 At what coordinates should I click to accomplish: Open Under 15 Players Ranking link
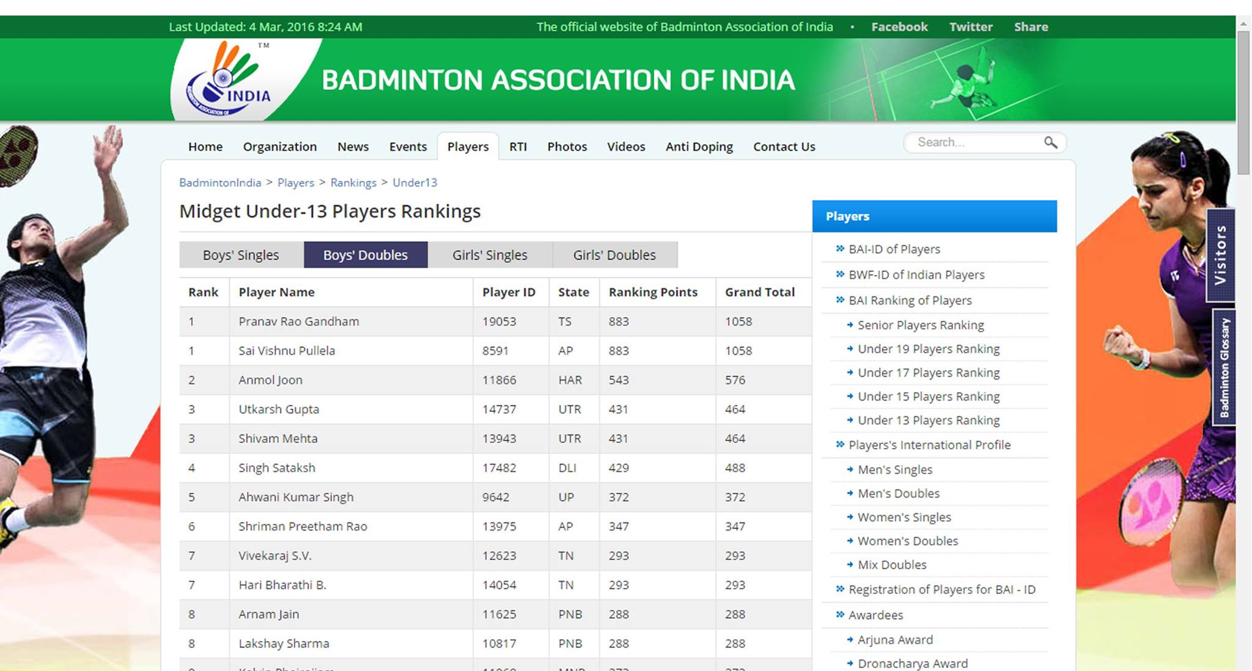929,397
